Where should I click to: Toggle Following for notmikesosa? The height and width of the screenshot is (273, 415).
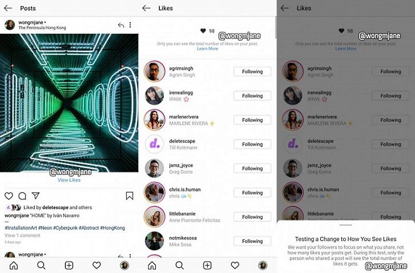(252, 241)
